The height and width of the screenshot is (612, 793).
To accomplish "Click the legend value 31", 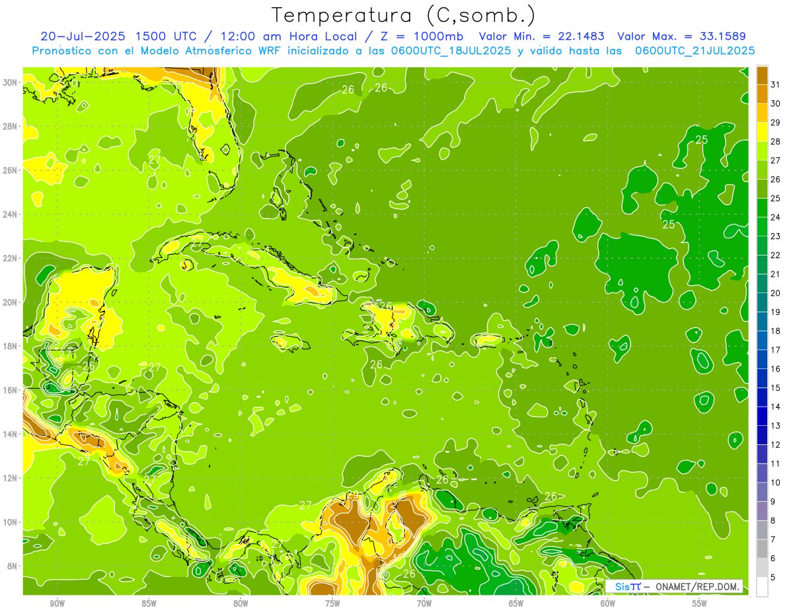I will pyautogui.click(x=776, y=85).
